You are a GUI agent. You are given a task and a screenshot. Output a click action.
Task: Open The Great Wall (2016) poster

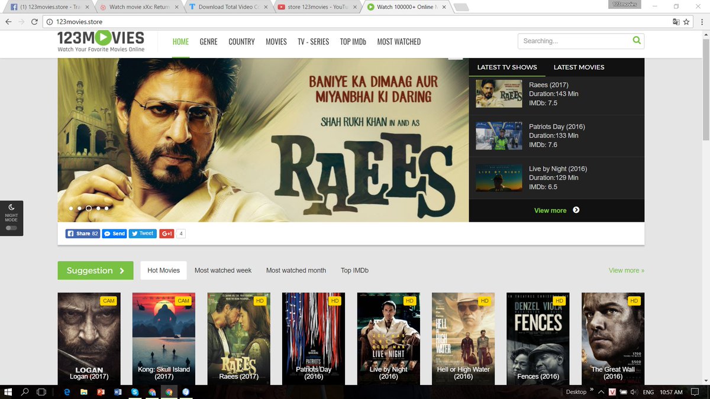[613, 338]
